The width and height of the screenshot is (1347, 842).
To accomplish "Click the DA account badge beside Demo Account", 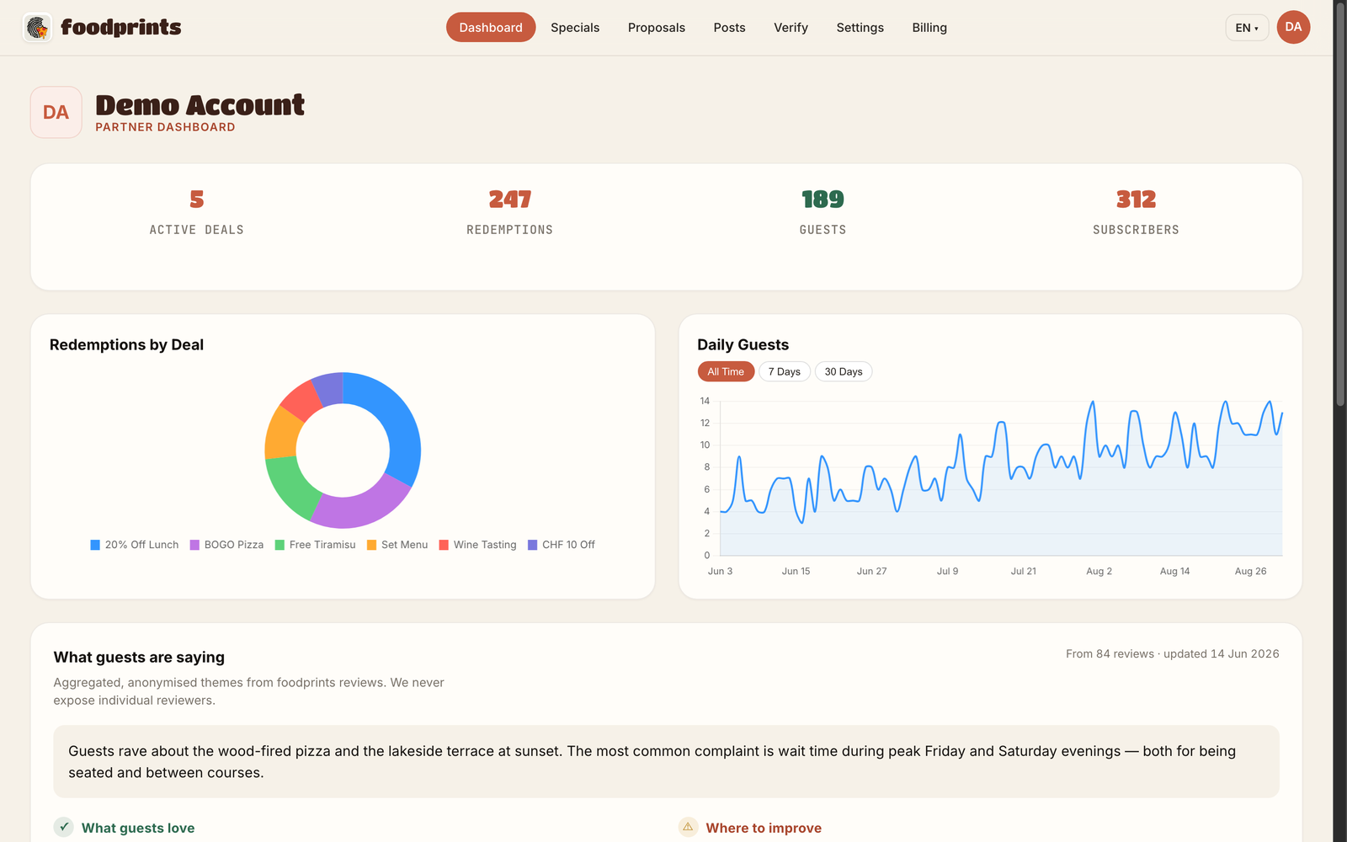I will pos(56,112).
